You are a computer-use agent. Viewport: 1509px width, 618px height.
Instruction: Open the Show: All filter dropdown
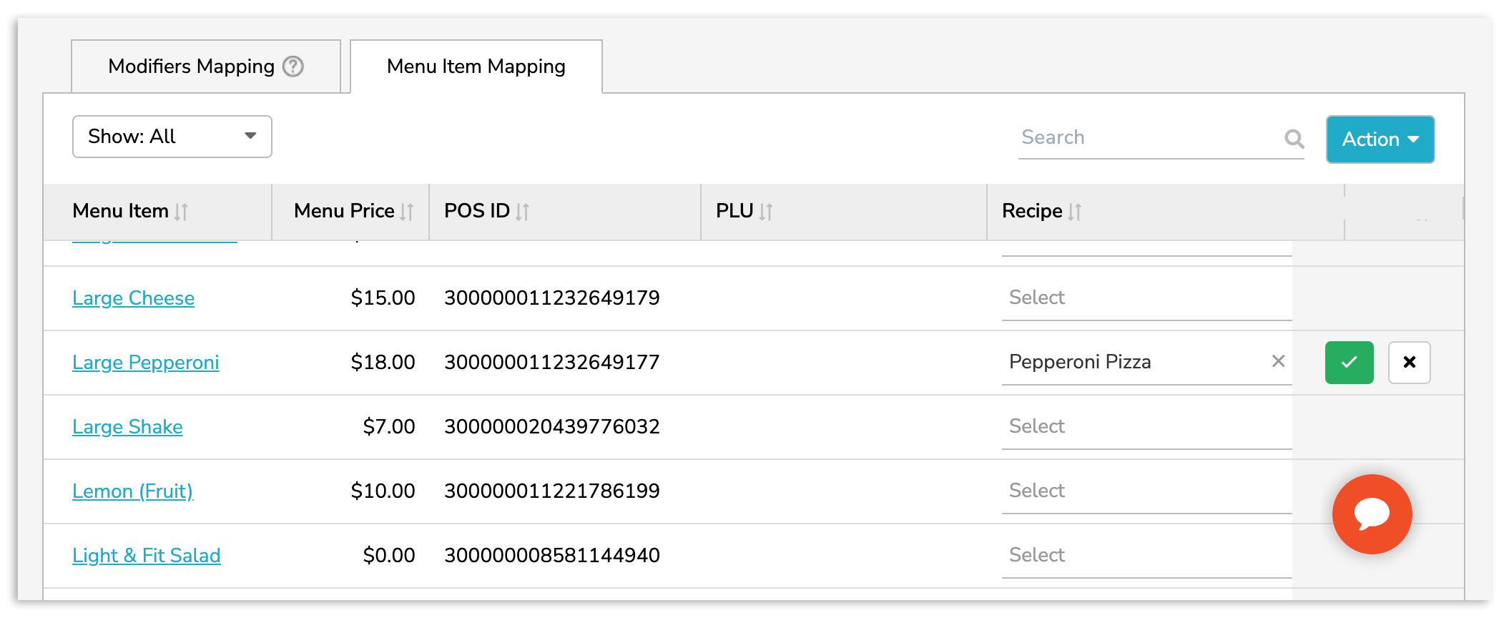coord(172,137)
